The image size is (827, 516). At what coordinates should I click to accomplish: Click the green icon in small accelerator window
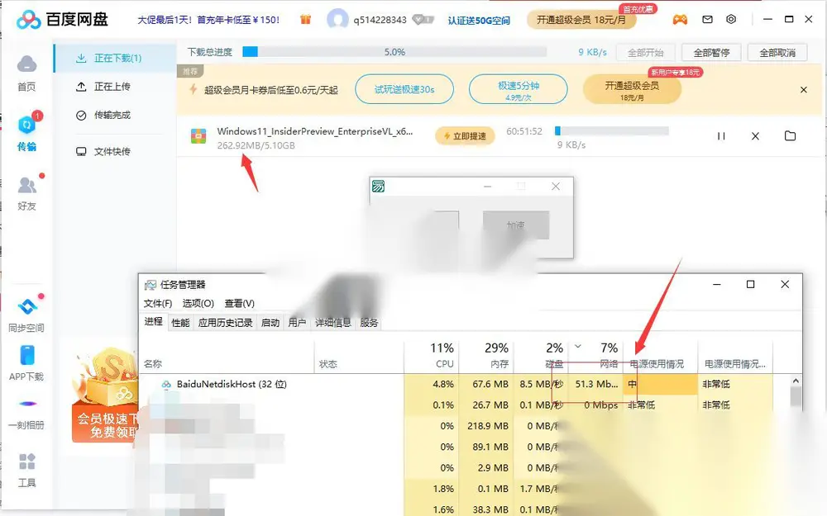click(378, 186)
